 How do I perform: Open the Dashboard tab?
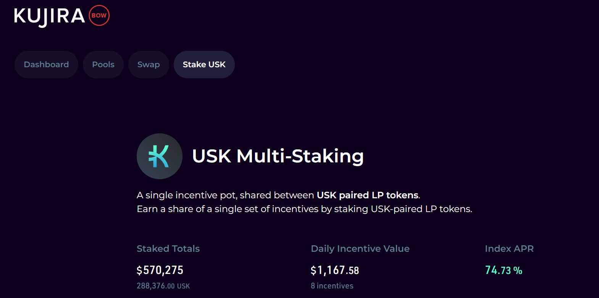click(46, 65)
